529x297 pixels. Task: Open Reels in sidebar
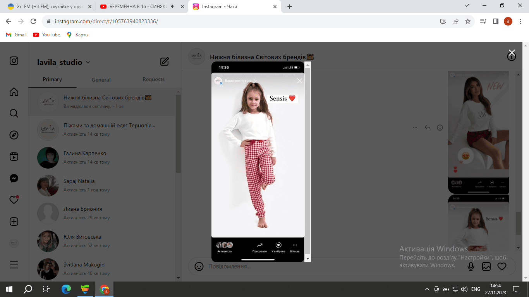click(14, 157)
